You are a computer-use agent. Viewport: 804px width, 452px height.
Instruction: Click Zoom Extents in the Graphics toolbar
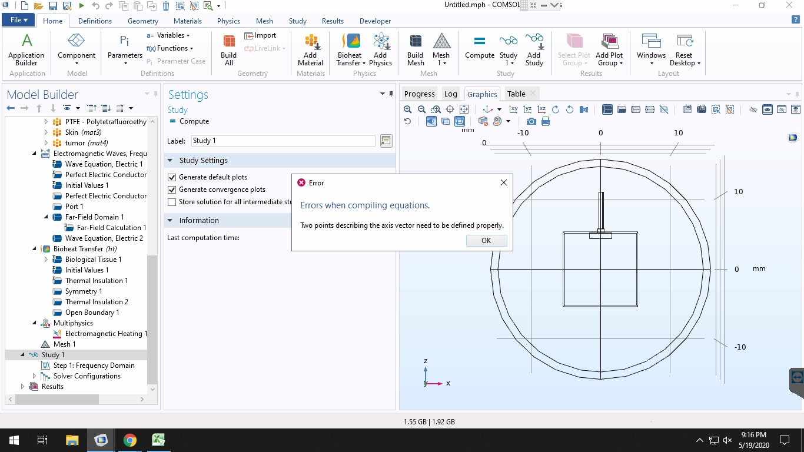coord(464,109)
